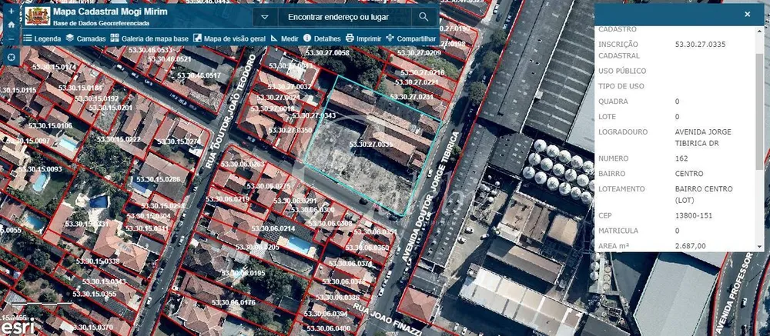Viewport: 770px width, 336px height.
Task: Select the Medir measuring tool
Action: (284, 38)
